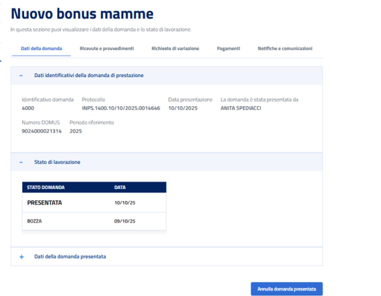Click Data presentazione value 10/10/2025
381x296 pixels.
pos(183,108)
